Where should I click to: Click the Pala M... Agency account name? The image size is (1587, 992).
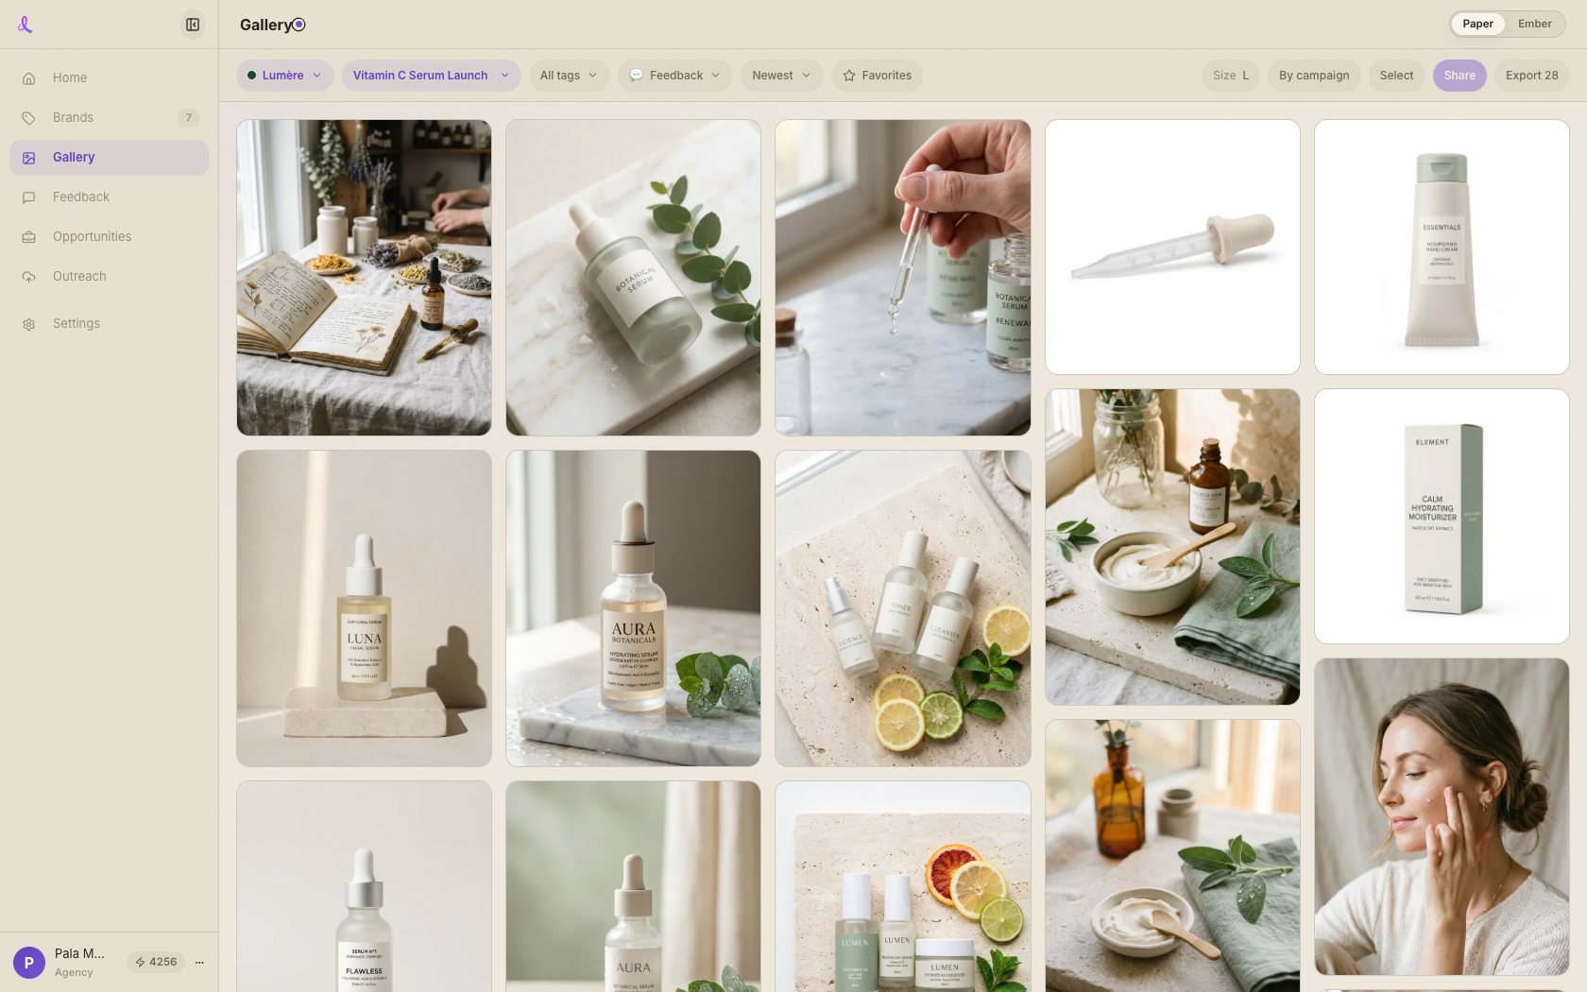point(79,963)
